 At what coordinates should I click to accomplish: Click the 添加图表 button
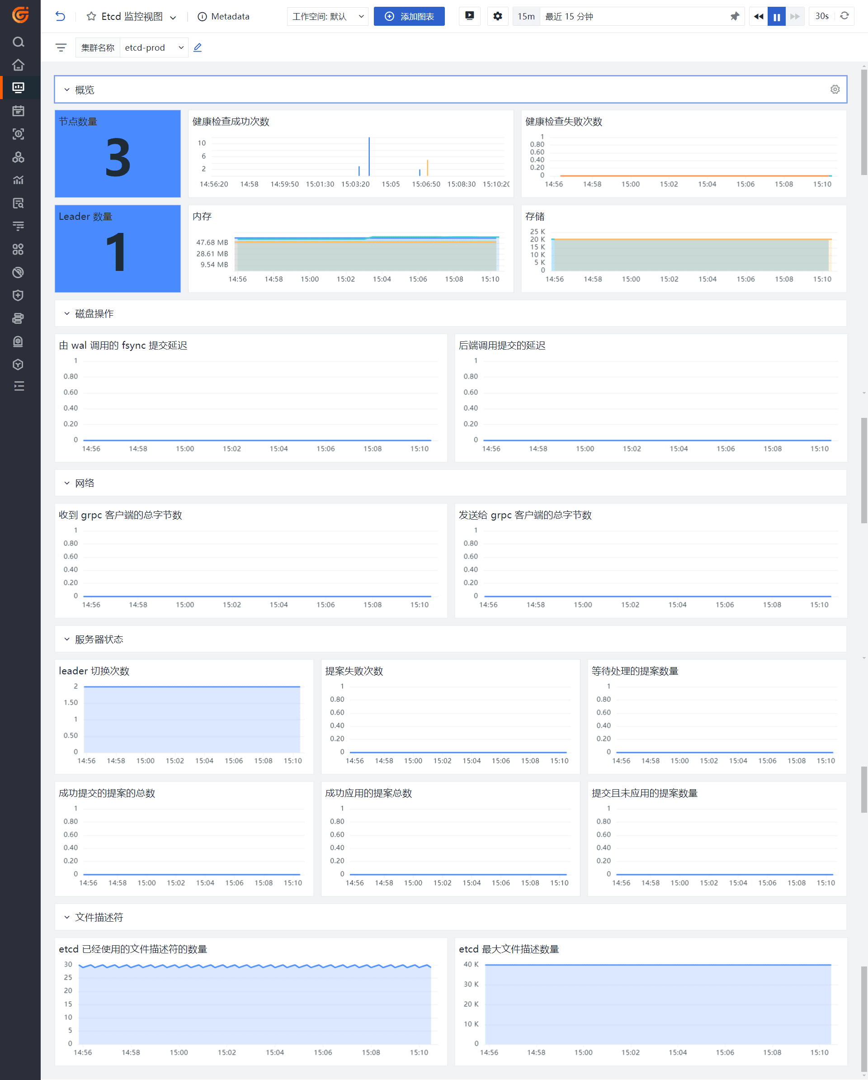(x=409, y=17)
